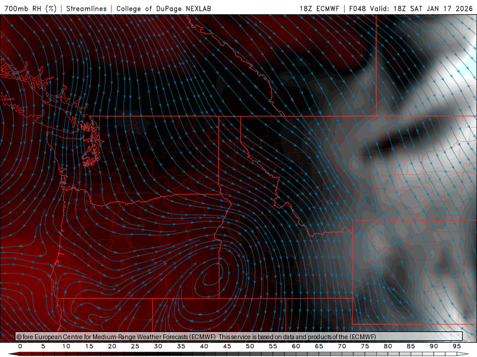Click the '75' value on color scale

point(365,346)
